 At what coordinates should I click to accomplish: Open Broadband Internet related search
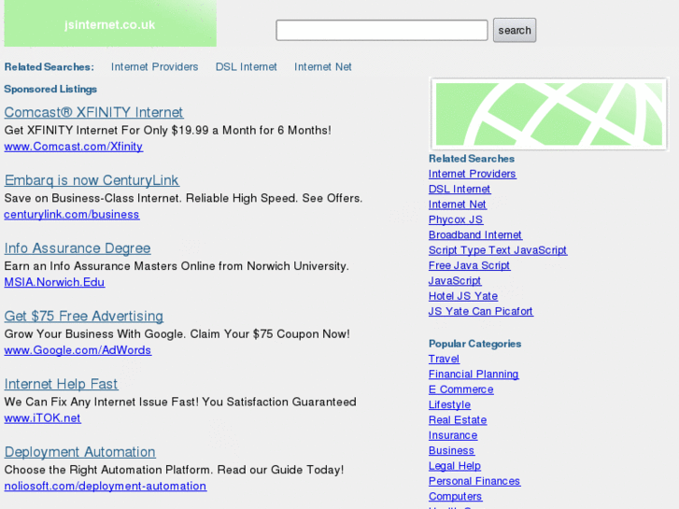(x=475, y=234)
